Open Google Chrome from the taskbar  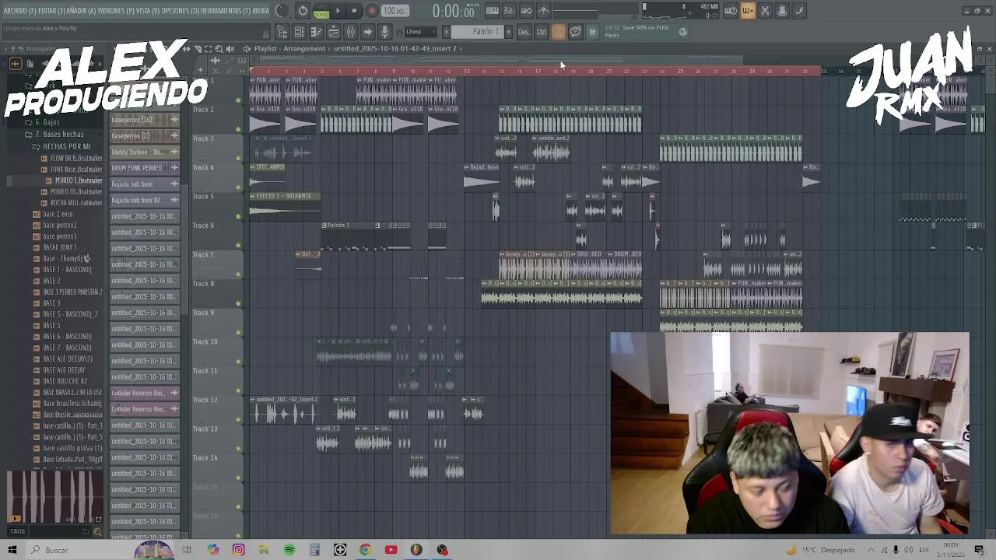coord(365,550)
